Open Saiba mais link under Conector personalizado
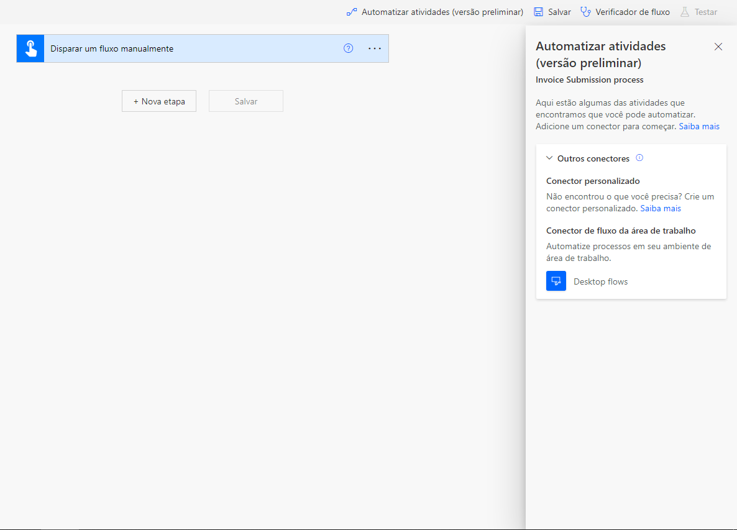This screenshot has height=530, width=737. (x=661, y=209)
